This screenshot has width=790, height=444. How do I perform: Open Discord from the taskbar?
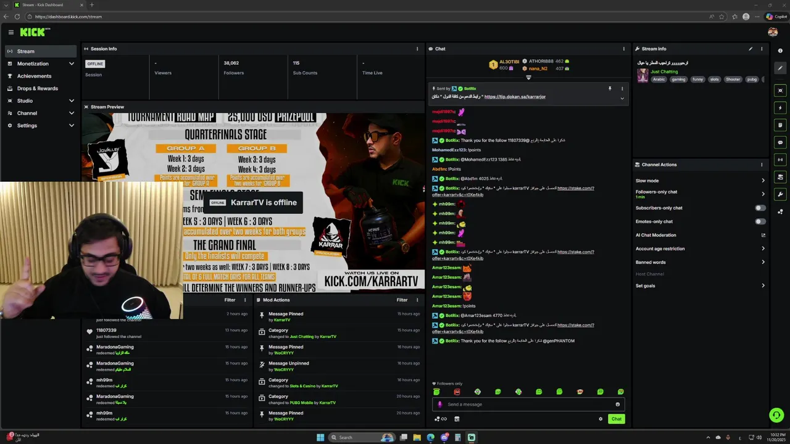[x=444, y=437]
